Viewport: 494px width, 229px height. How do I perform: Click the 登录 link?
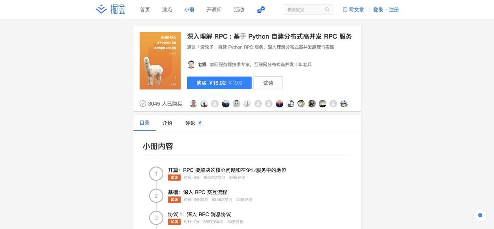tap(378, 10)
